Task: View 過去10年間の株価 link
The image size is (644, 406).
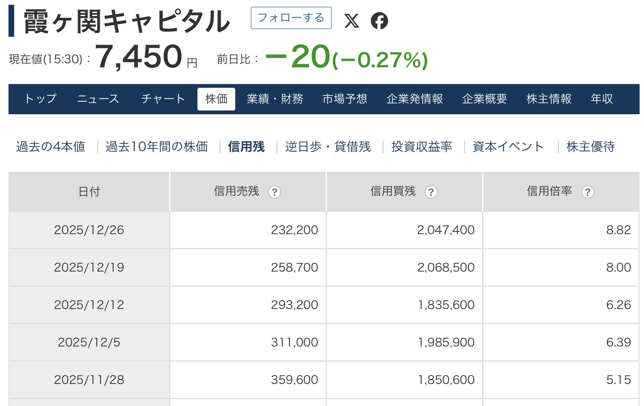Action: tap(157, 147)
